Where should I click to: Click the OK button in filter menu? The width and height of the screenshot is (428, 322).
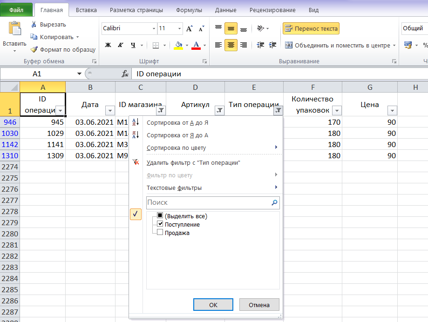(213, 304)
